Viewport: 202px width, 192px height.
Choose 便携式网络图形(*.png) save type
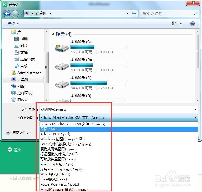pos(119,149)
